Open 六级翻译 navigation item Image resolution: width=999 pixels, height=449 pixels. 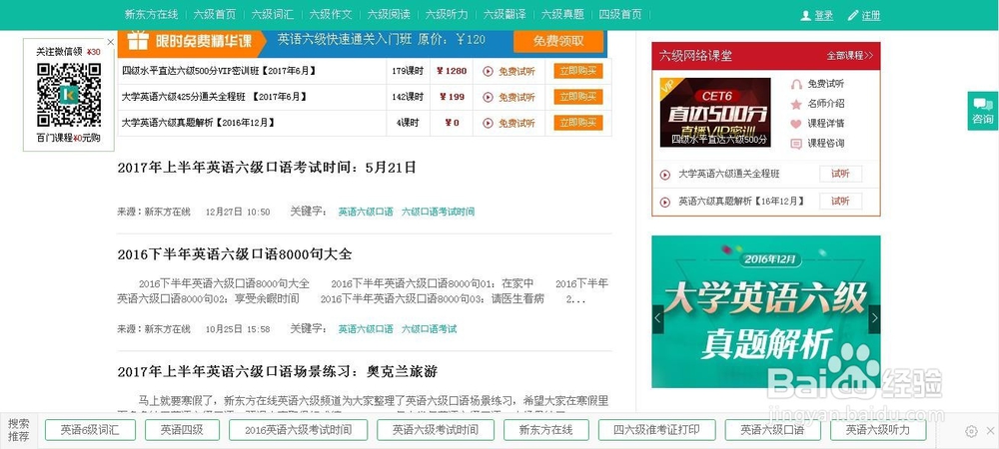point(504,15)
